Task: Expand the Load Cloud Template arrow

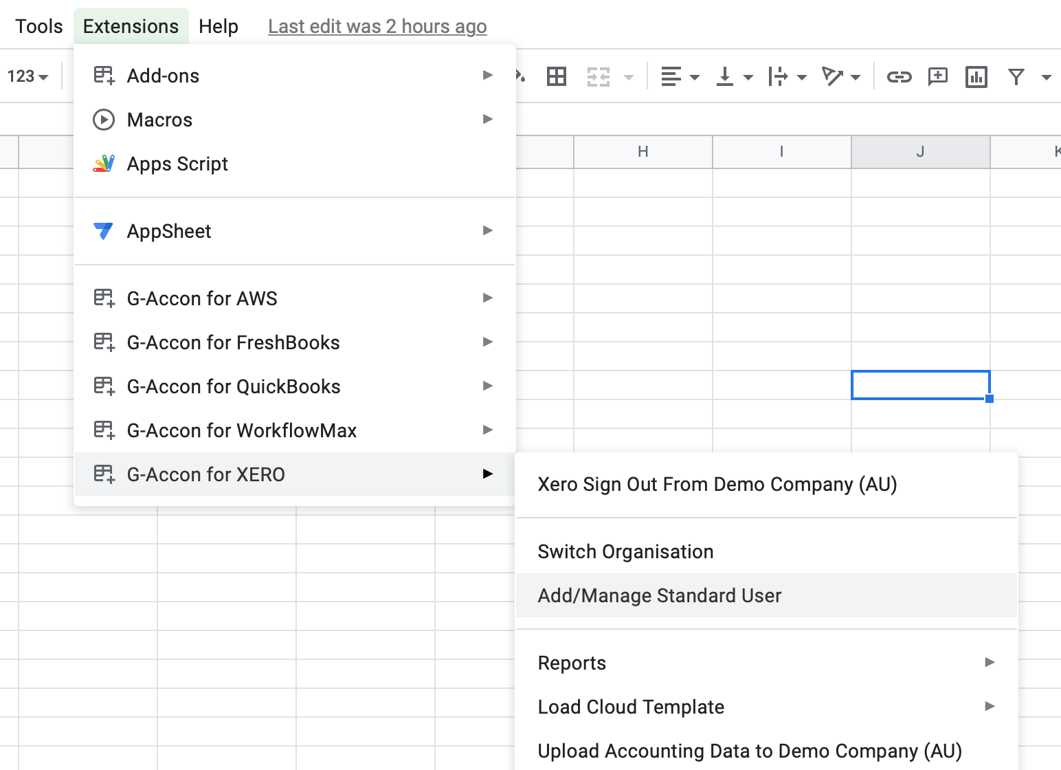Action: click(x=990, y=706)
